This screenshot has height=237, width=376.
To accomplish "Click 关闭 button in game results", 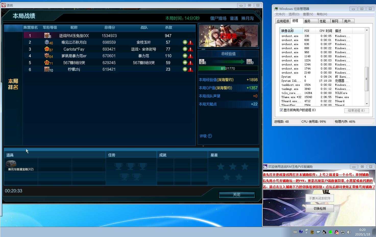I will click(237, 194).
